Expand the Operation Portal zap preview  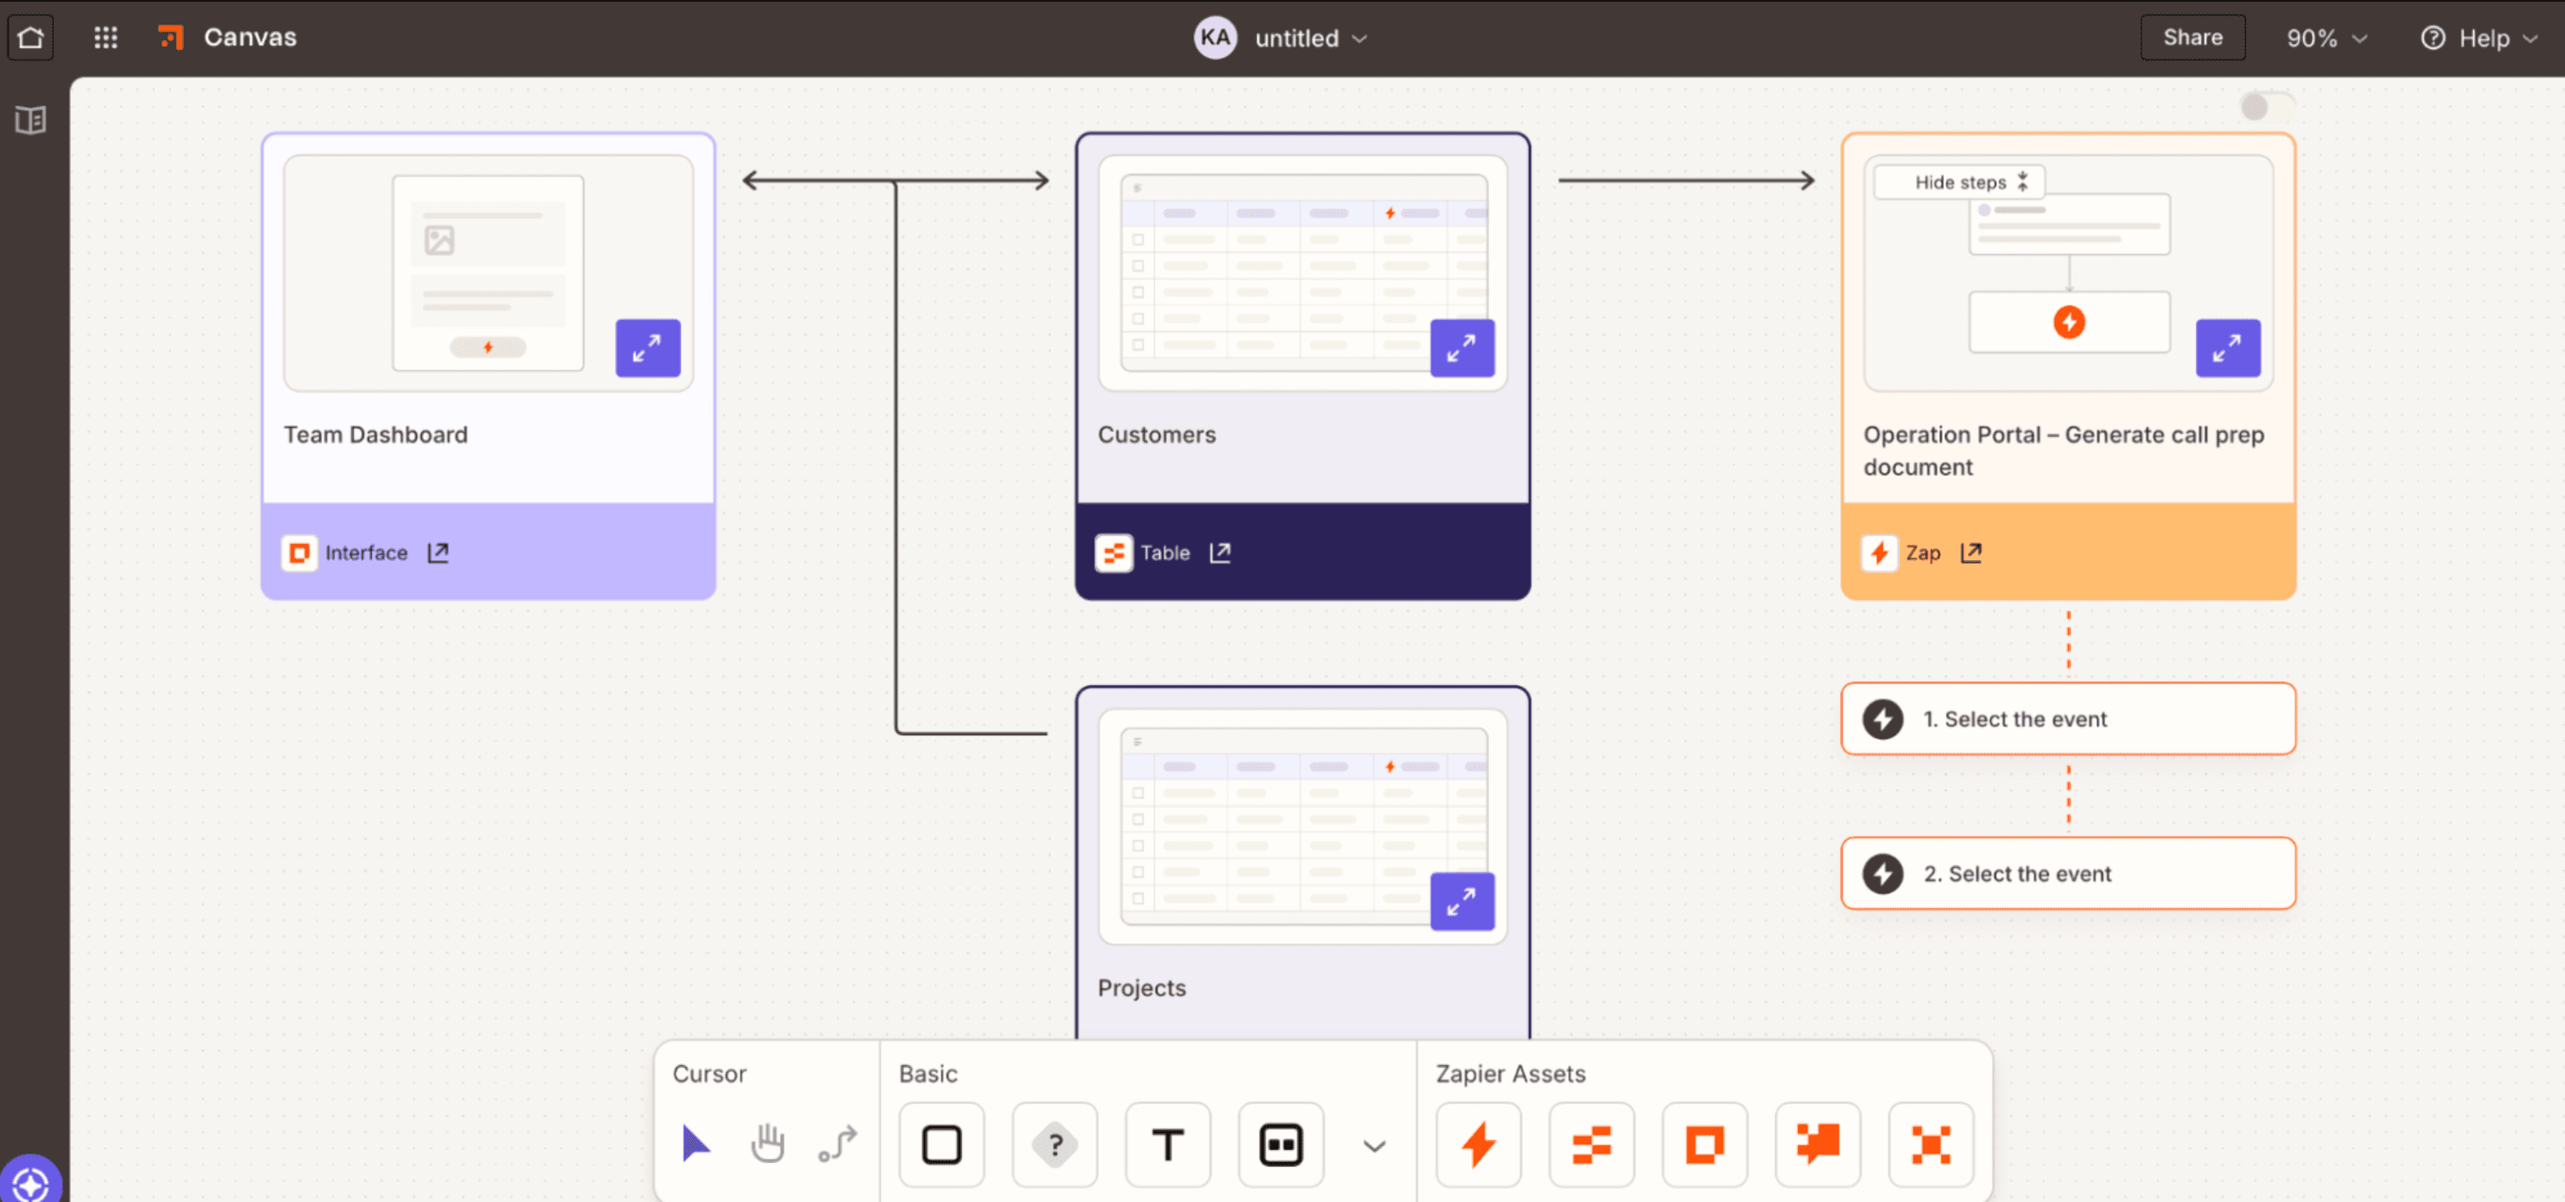click(x=2227, y=349)
